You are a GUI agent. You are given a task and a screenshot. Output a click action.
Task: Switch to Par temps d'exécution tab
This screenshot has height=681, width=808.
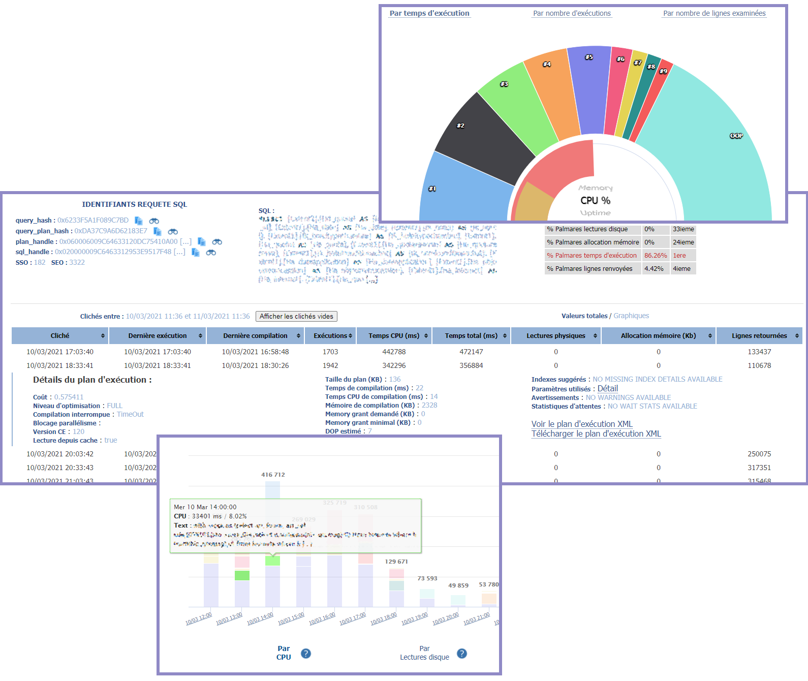(x=429, y=13)
